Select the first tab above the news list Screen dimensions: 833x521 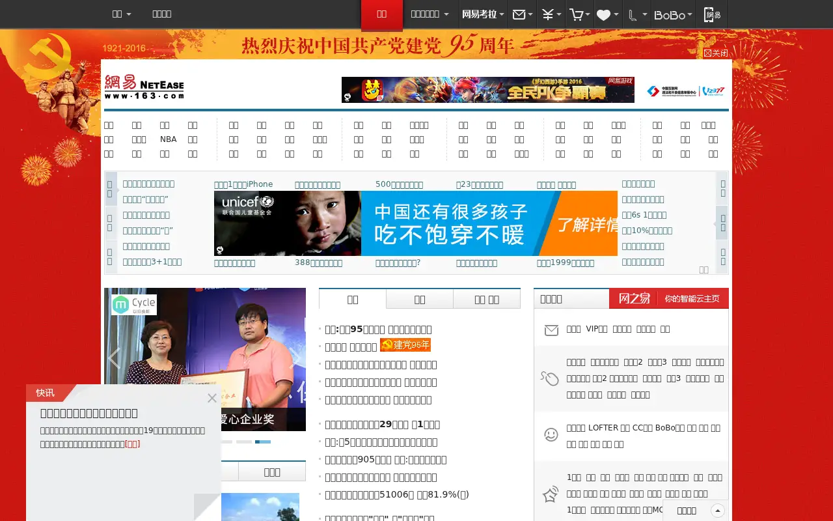353,299
